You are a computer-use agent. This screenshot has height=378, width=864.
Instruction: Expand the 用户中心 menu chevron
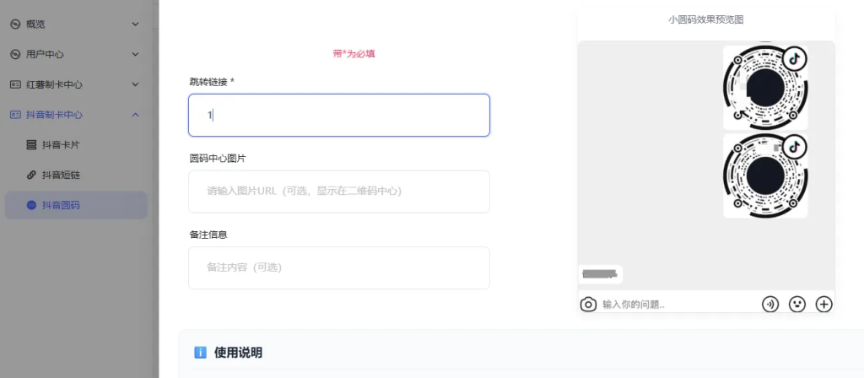(x=136, y=55)
